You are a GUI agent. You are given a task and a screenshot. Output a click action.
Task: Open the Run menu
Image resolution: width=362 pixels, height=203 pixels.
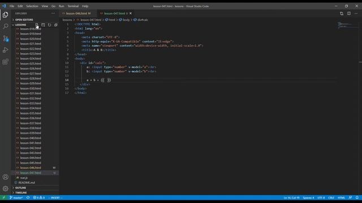click(x=62, y=6)
